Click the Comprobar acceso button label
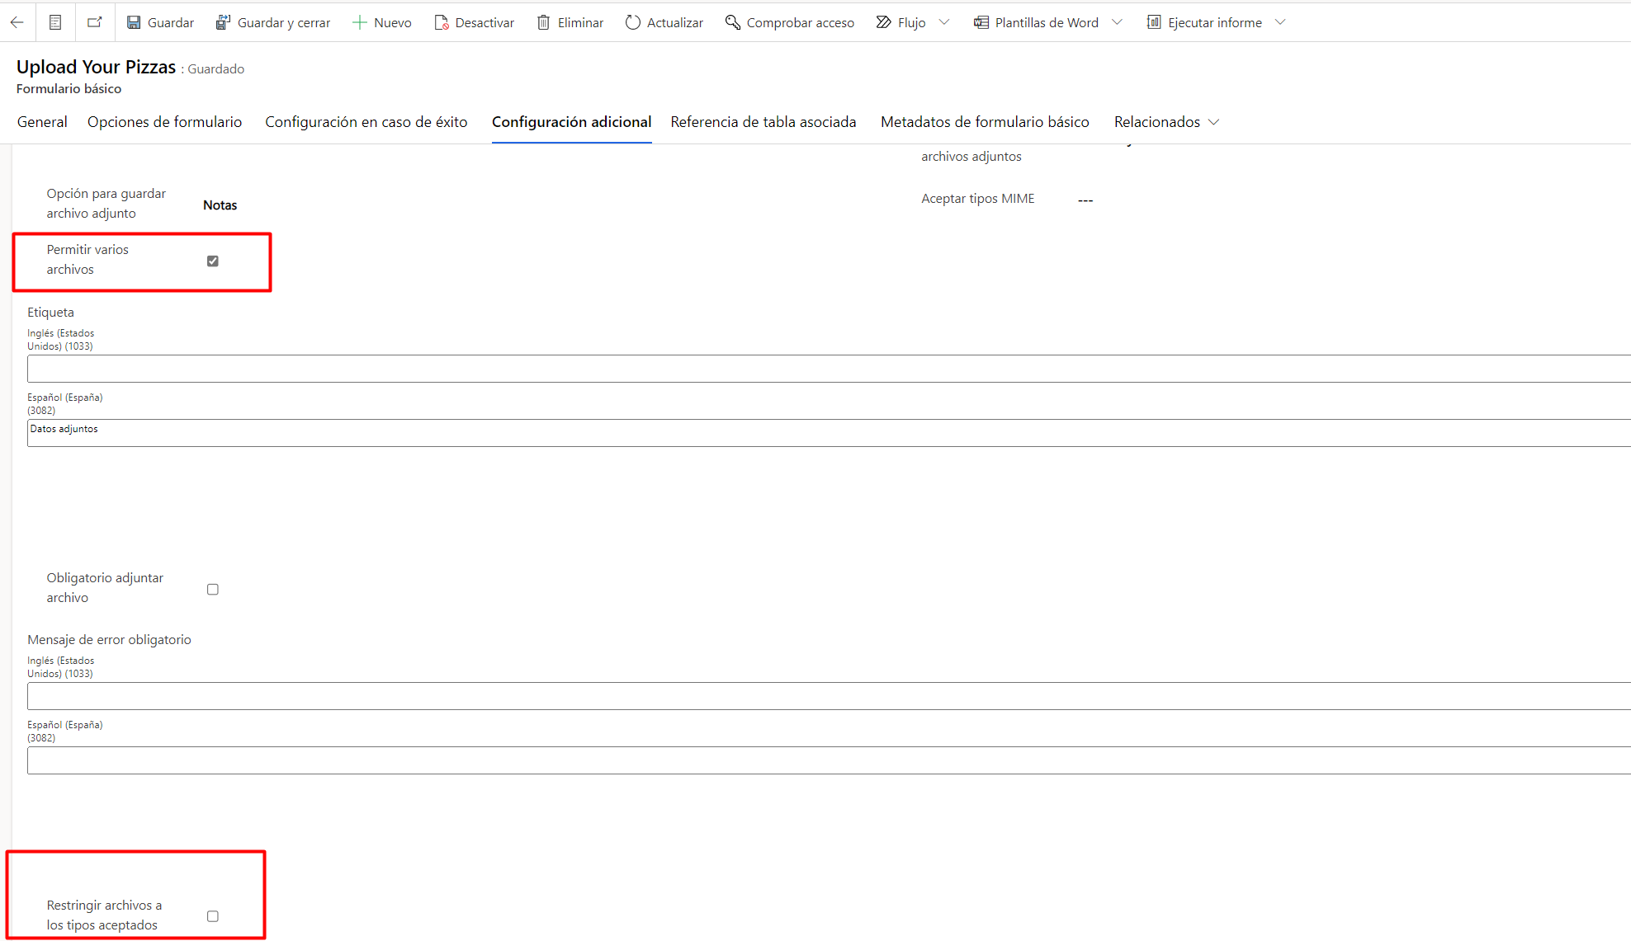Screen dimensions: 1631x941 801,22
